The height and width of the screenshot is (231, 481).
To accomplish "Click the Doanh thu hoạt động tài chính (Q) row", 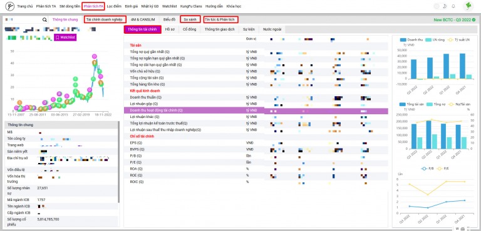I will coord(256,110).
